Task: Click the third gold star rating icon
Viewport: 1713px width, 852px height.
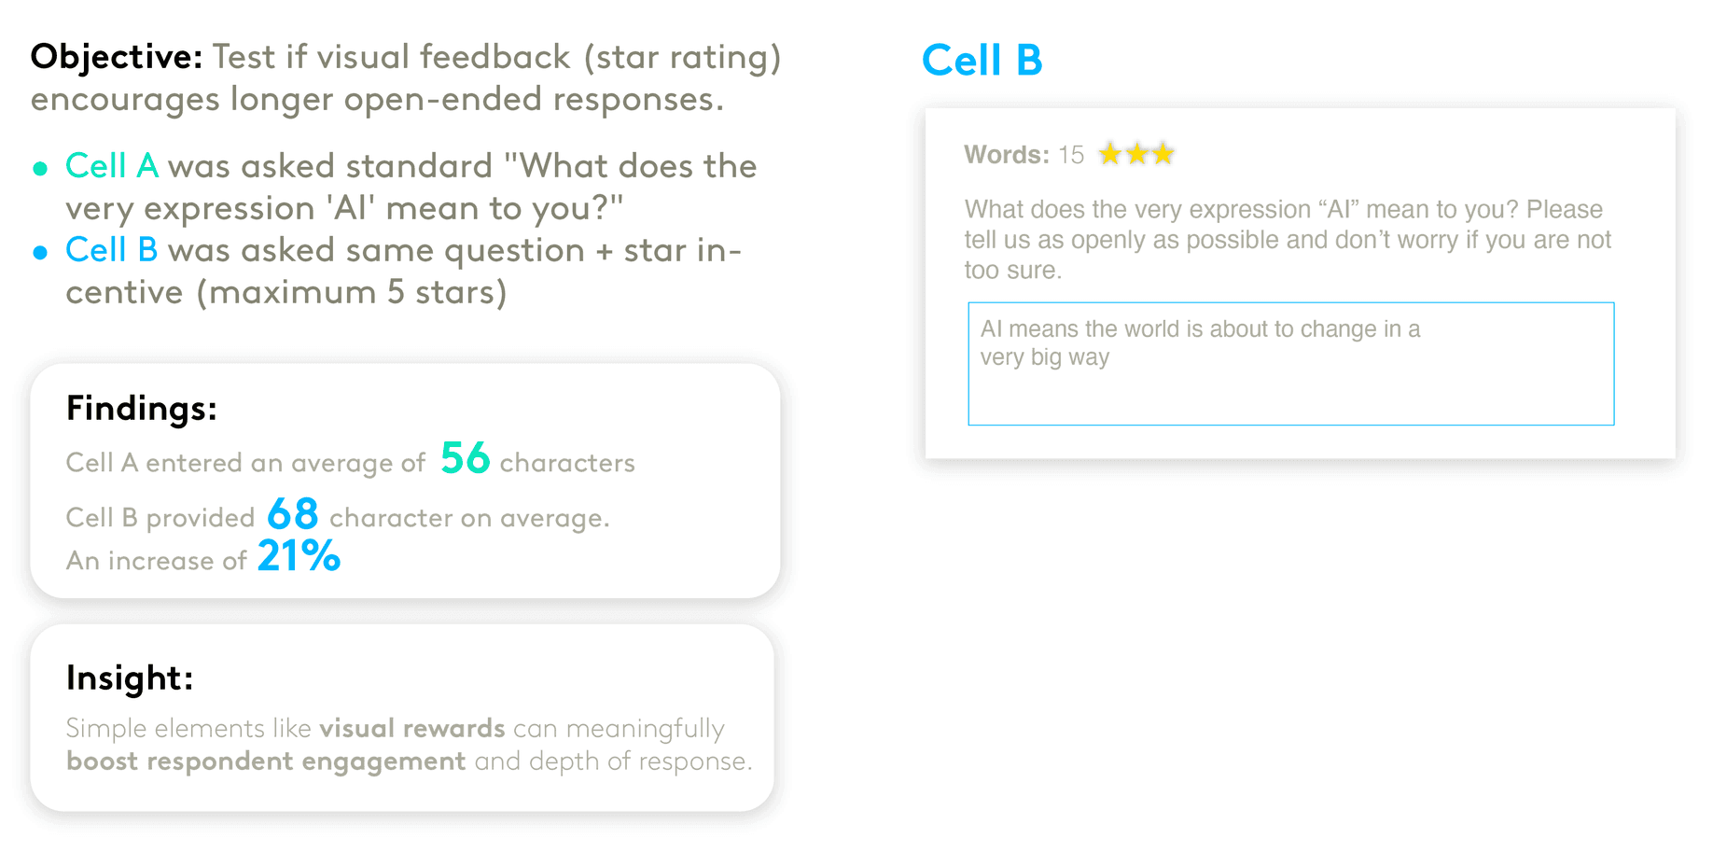Action: point(1163,154)
